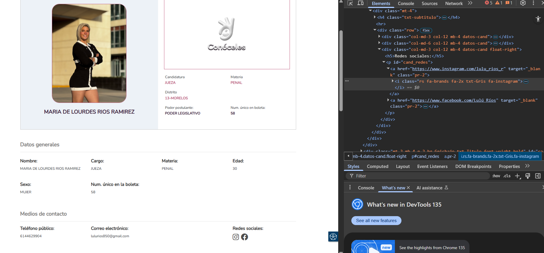The height and width of the screenshot is (253, 544).
Task: Click the See all new features button
Action: [x=376, y=221]
